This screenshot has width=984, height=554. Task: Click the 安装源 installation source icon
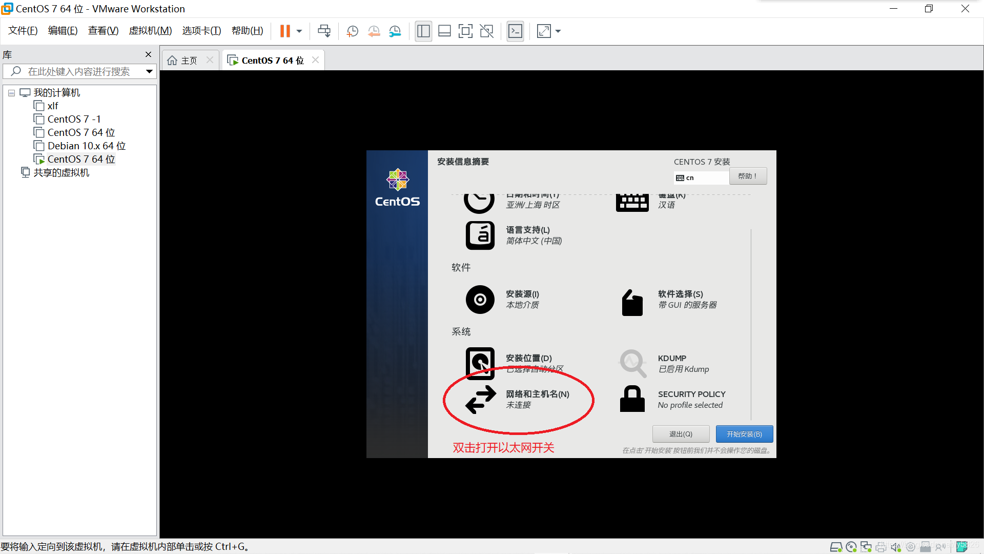click(x=479, y=299)
